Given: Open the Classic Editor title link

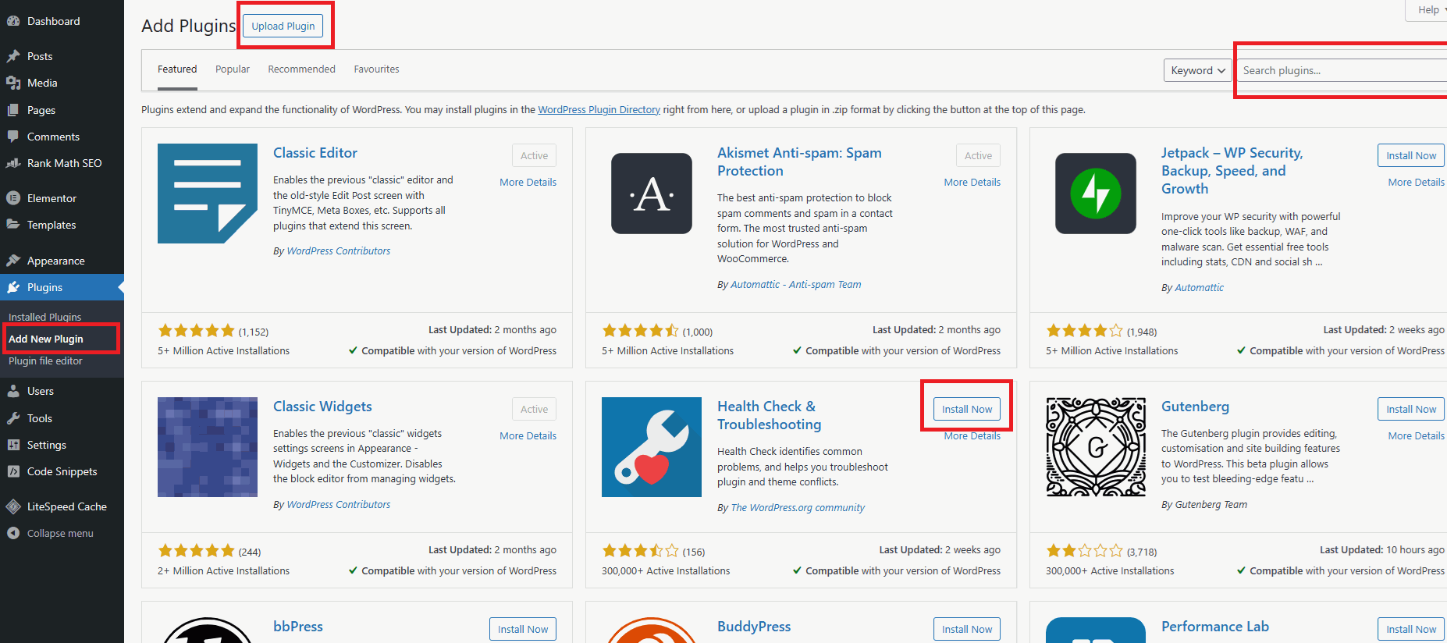Looking at the screenshot, I should click(315, 153).
